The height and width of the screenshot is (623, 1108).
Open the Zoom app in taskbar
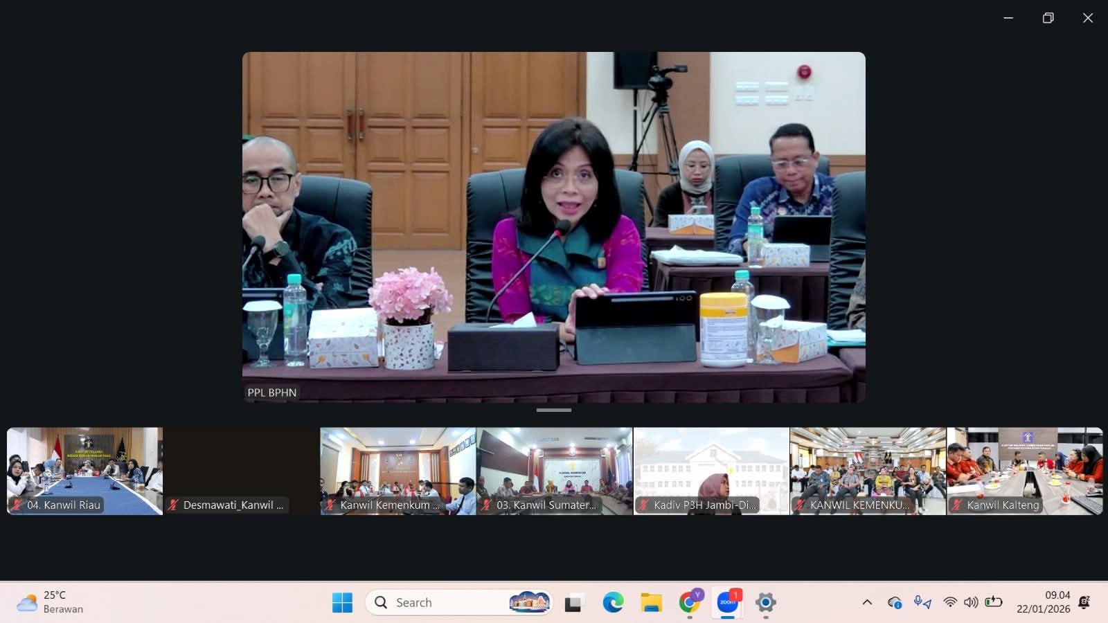click(x=727, y=602)
